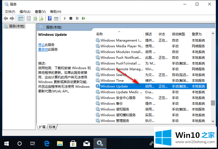The width and height of the screenshot is (218, 149).
Task: Sort by the 状态 column header
Action: point(163,34)
